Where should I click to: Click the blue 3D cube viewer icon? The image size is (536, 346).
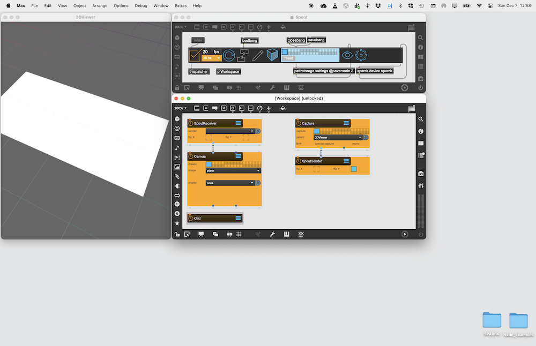(x=272, y=55)
